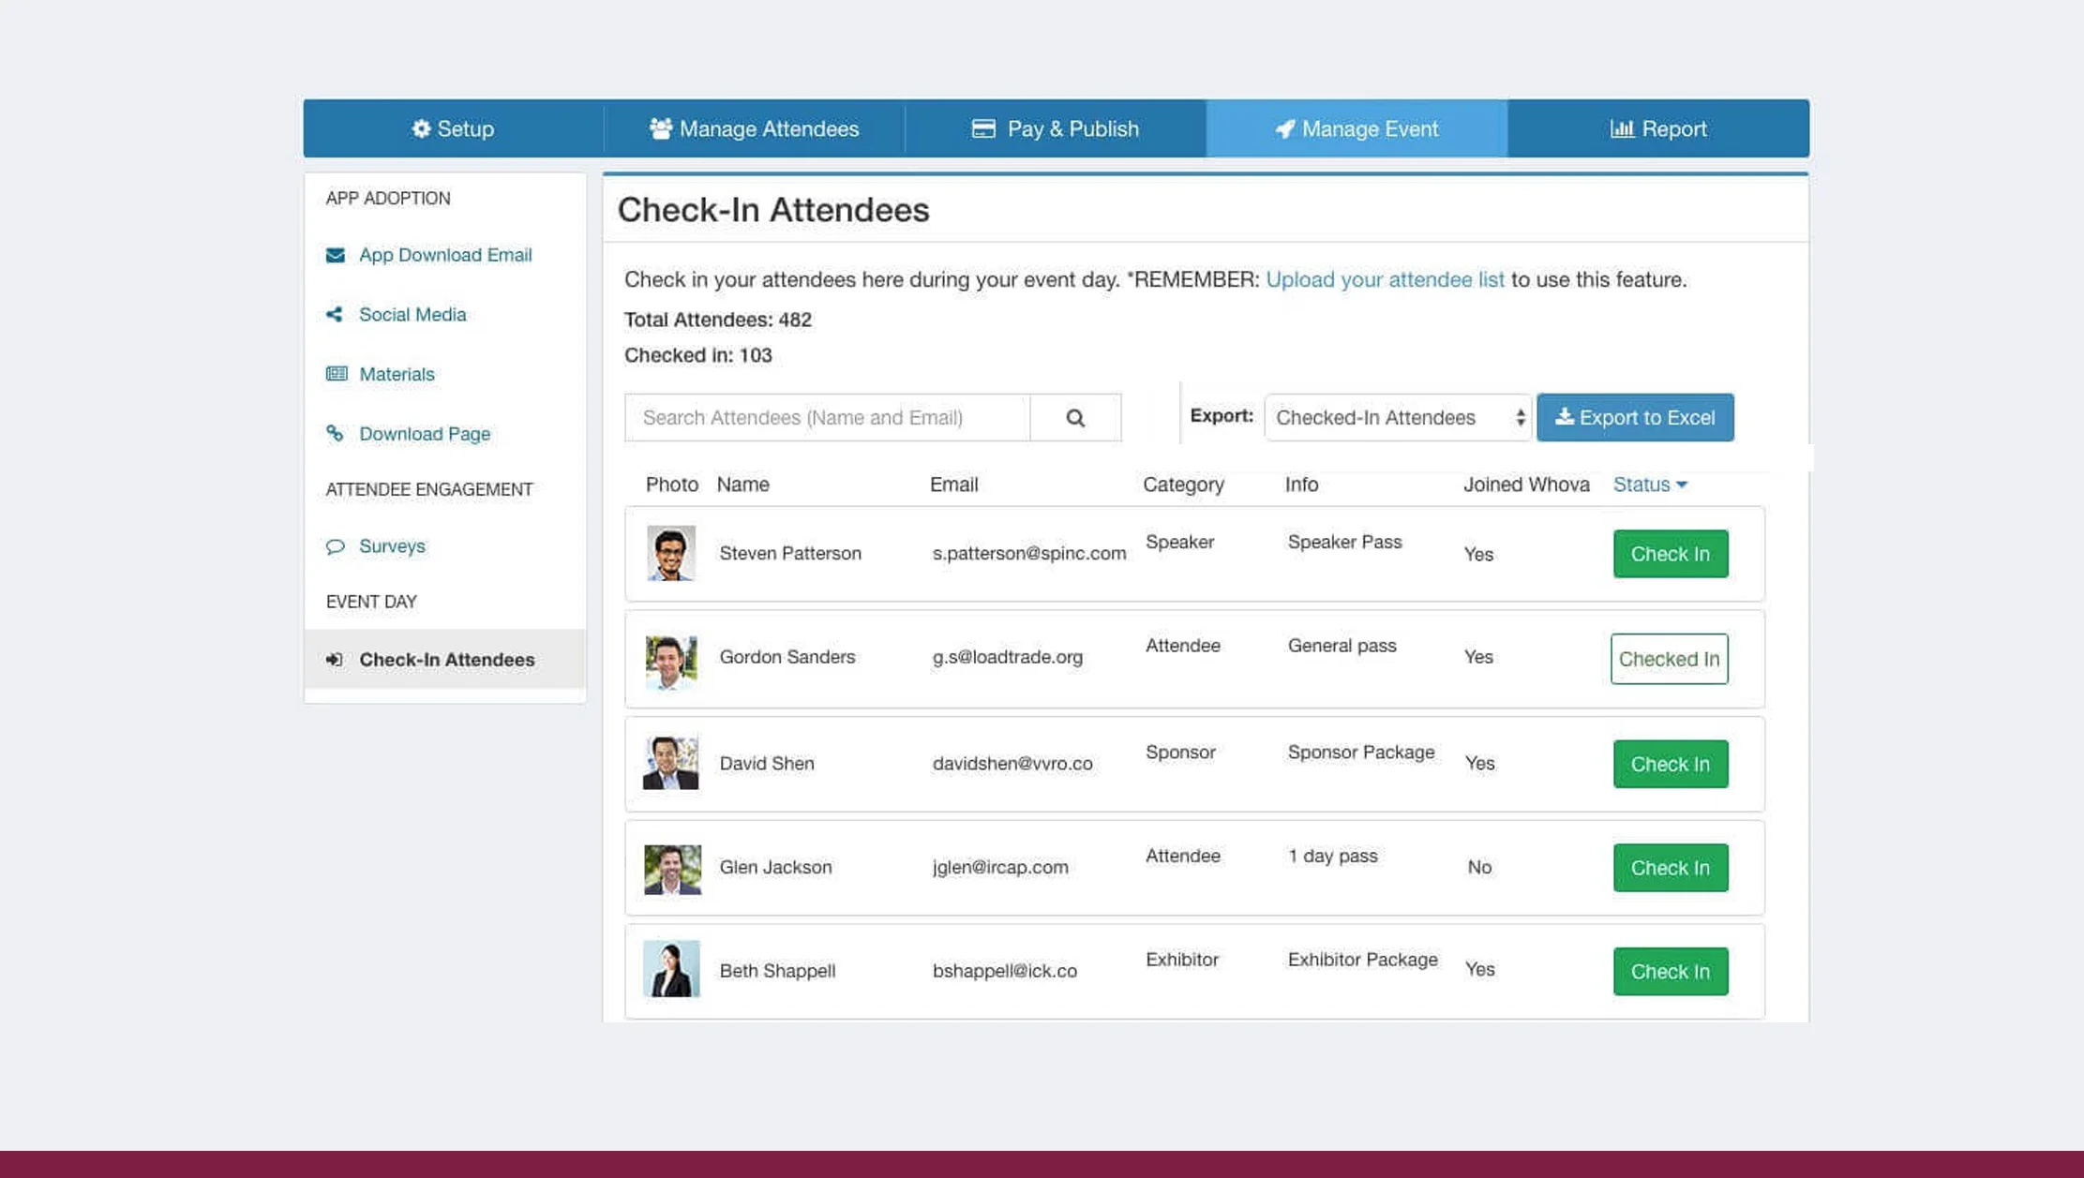Click the App Download Email envelope icon
The height and width of the screenshot is (1178, 2084).
tap(335, 254)
